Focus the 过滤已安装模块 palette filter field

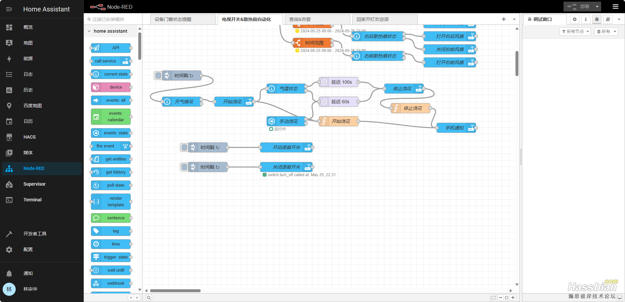click(x=113, y=19)
